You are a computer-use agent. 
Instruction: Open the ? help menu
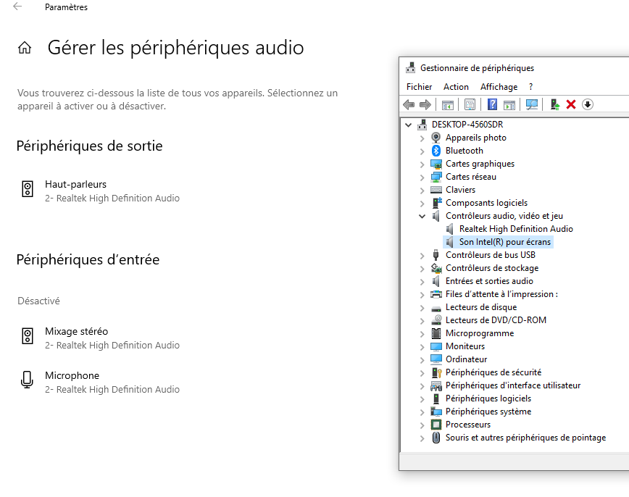click(x=530, y=87)
